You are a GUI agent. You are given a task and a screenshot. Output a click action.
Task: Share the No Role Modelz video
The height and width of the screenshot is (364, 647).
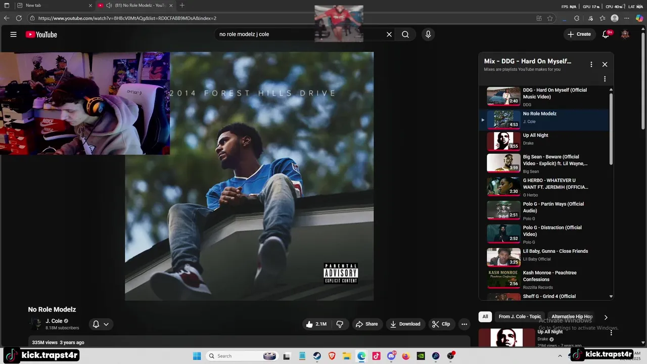click(366, 324)
